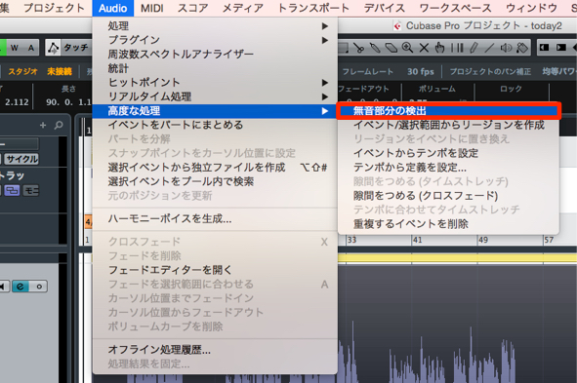Select the Erase tool

[x=392, y=48]
